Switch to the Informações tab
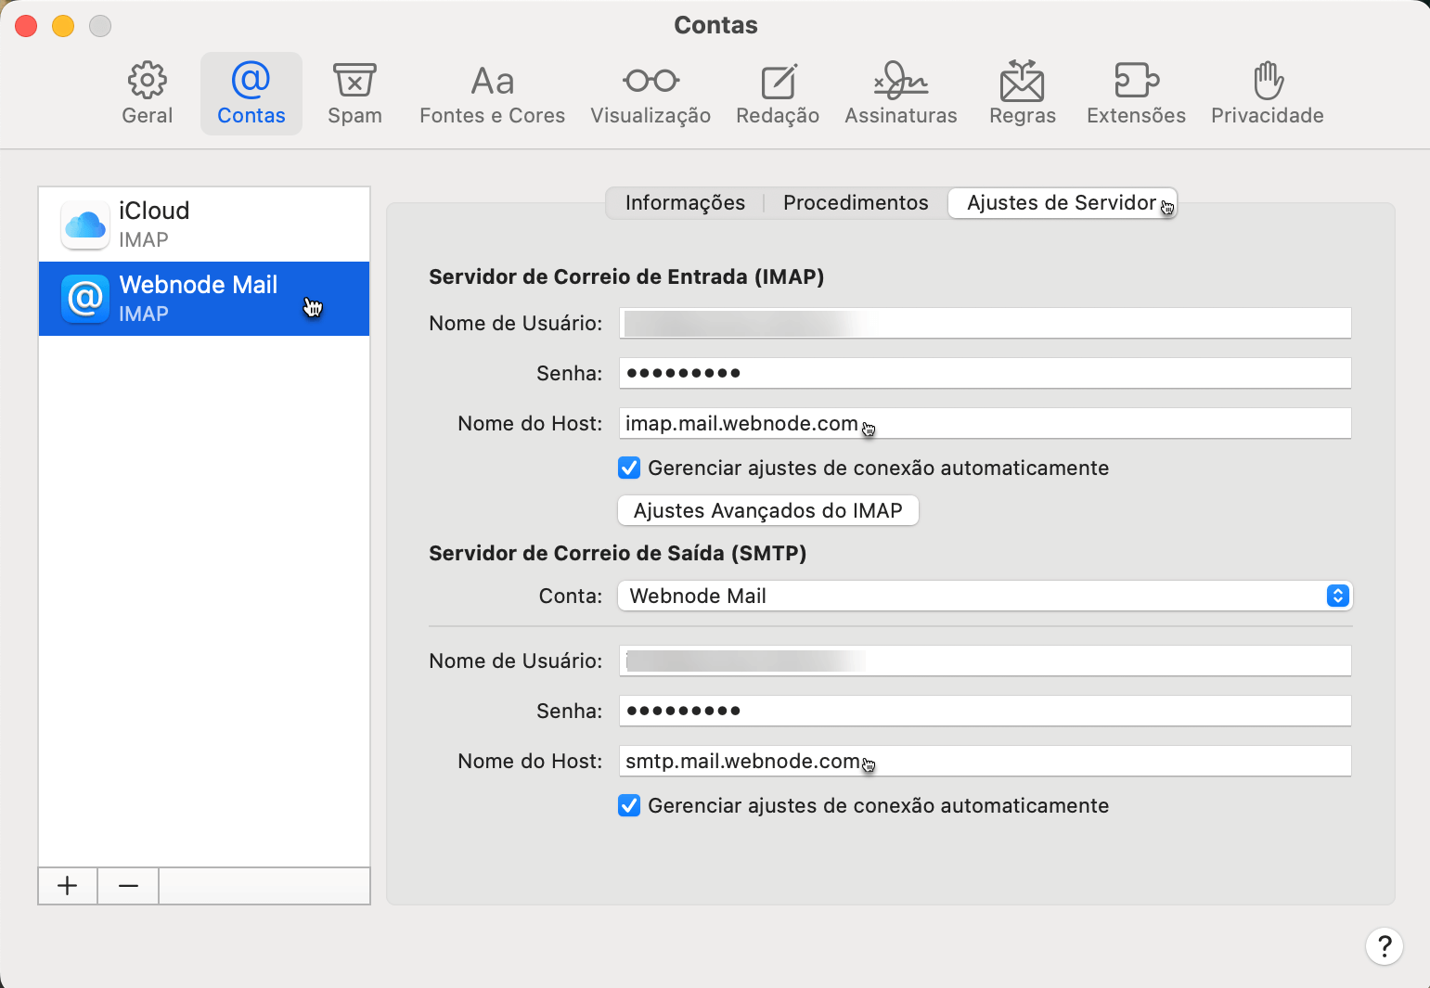1430x988 pixels. pos(685,203)
